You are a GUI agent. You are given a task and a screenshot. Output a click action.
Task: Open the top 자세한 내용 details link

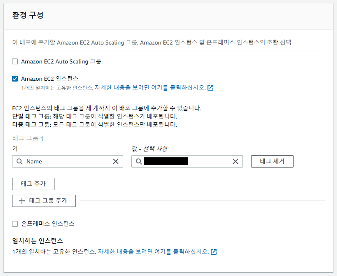(x=150, y=87)
